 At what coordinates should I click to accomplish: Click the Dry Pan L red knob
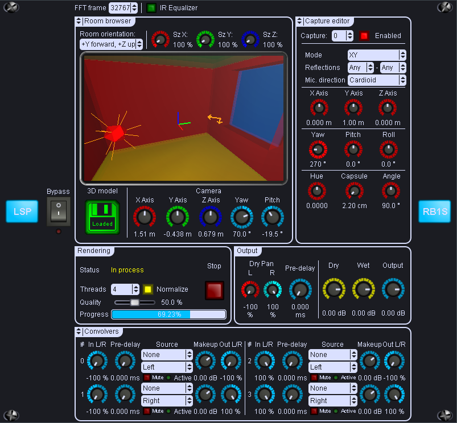pos(250,289)
